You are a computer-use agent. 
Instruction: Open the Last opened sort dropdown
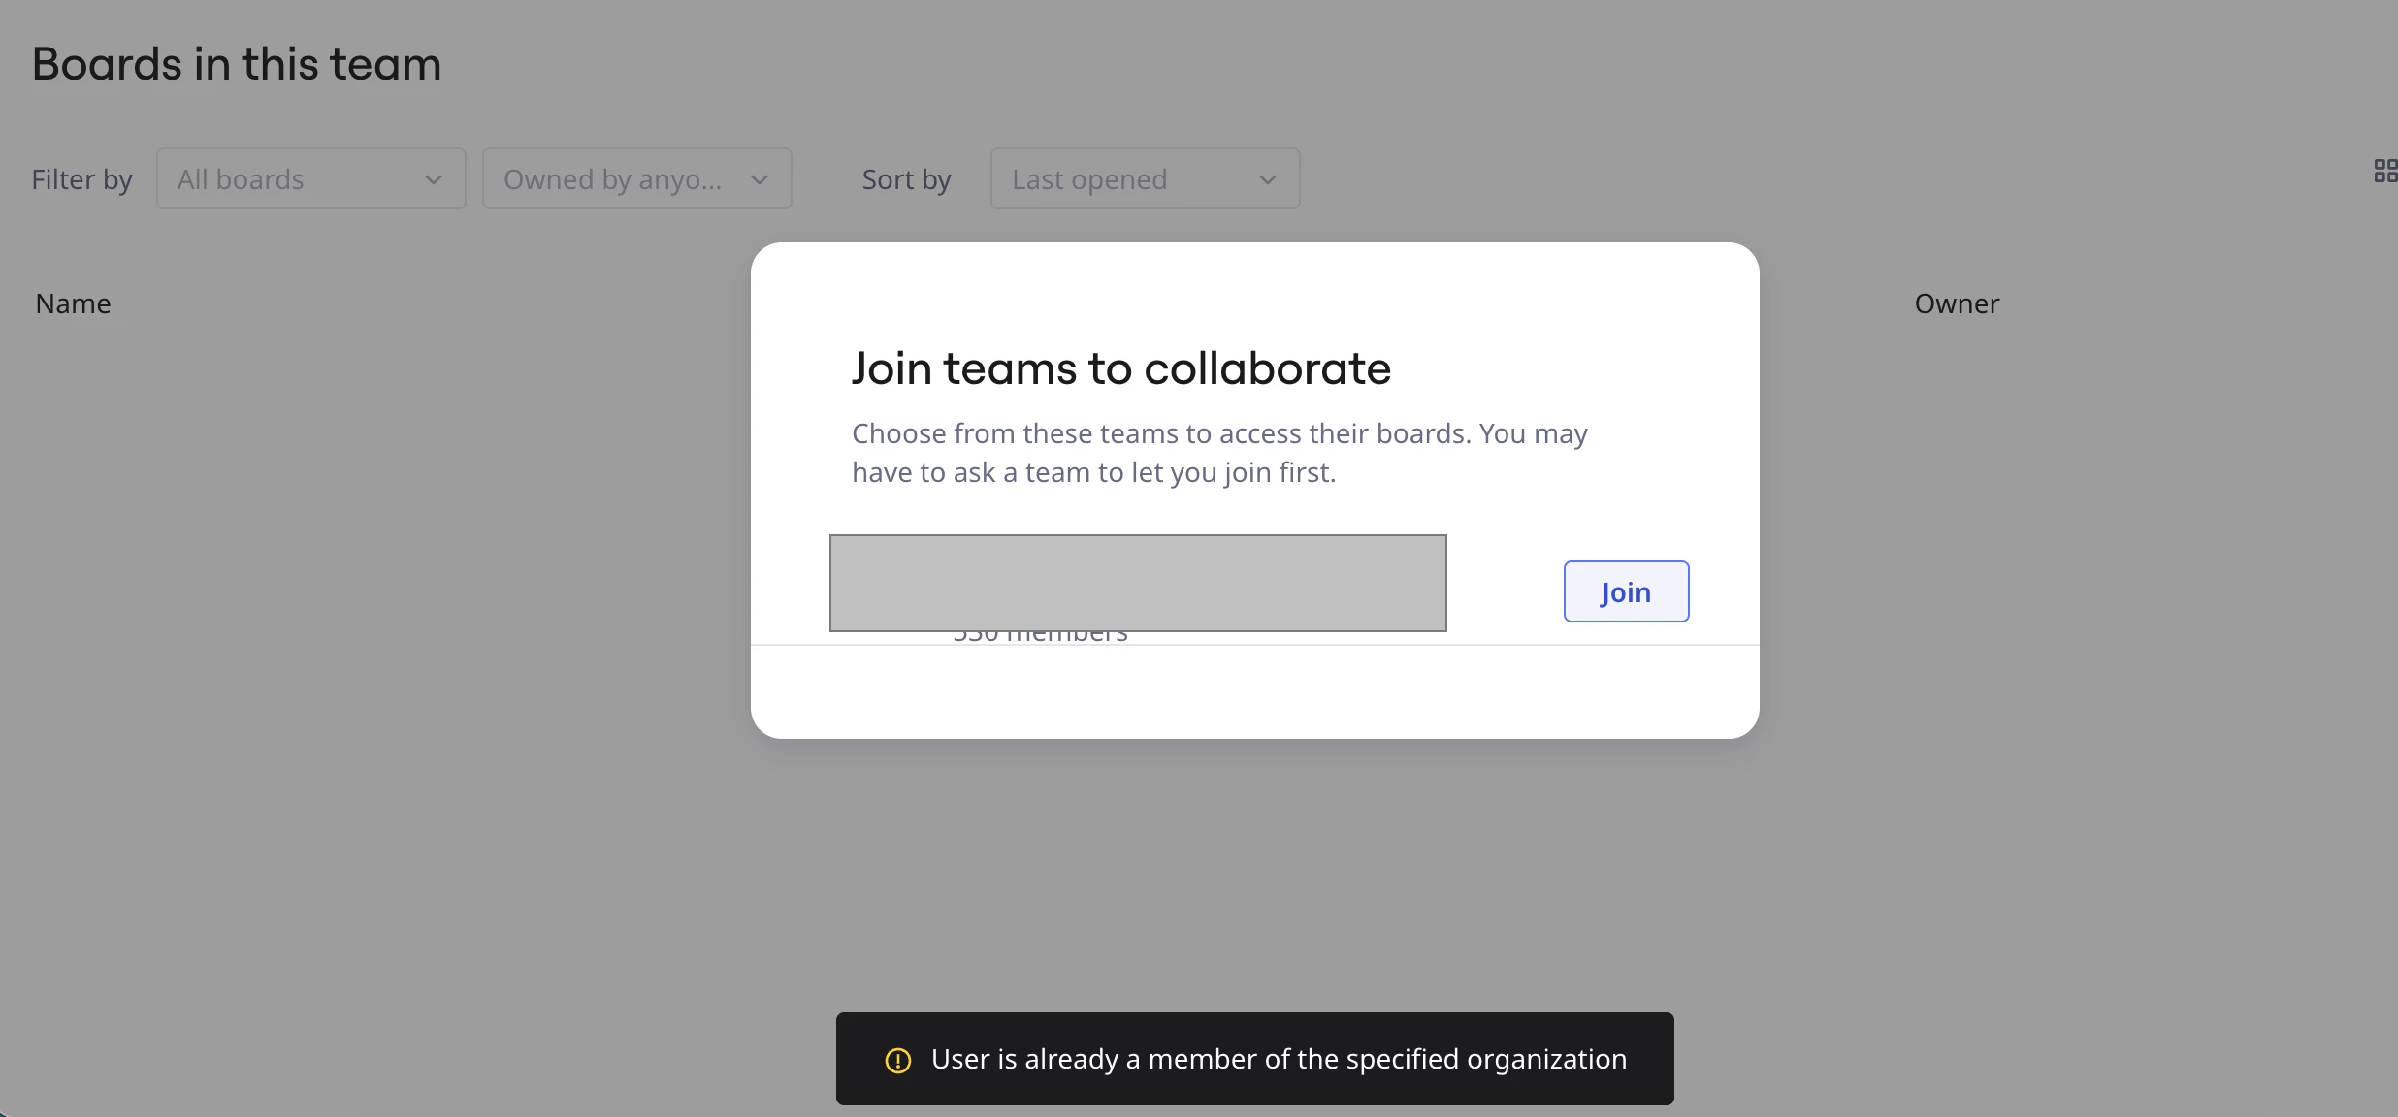(x=1145, y=179)
